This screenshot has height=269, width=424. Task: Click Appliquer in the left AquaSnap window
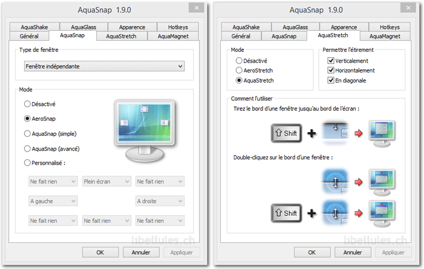click(x=181, y=252)
